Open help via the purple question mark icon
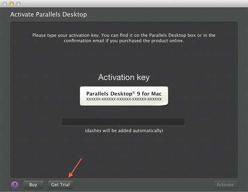 click(x=15, y=185)
